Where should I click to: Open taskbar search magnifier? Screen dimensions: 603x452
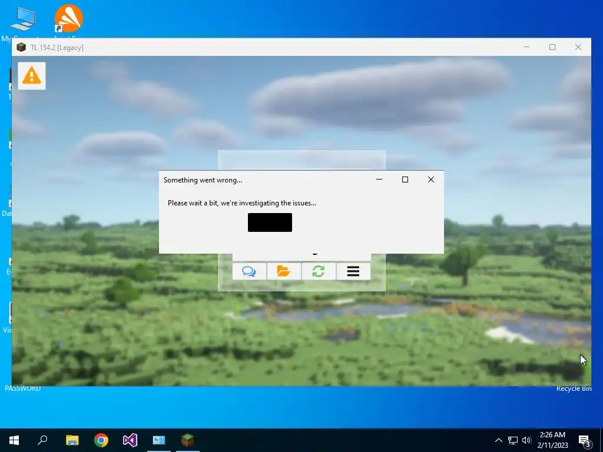pyautogui.click(x=42, y=440)
